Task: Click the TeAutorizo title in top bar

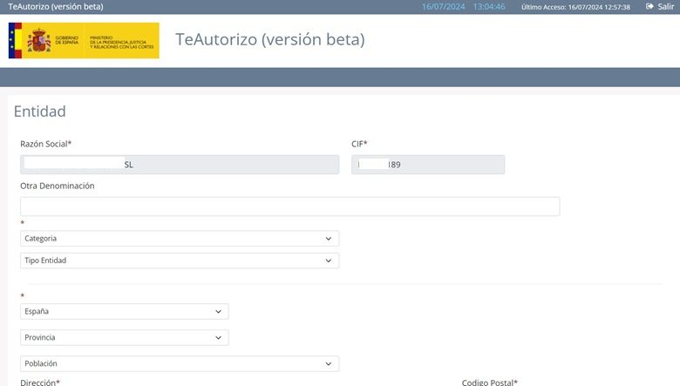Action: (x=56, y=6)
